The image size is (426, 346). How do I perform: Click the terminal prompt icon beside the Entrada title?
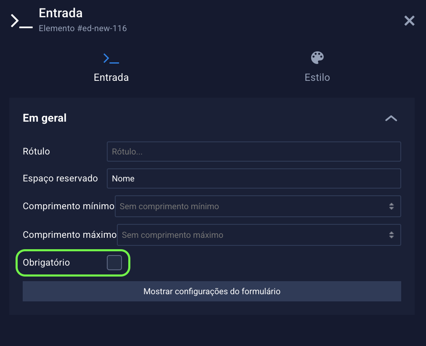point(22,21)
